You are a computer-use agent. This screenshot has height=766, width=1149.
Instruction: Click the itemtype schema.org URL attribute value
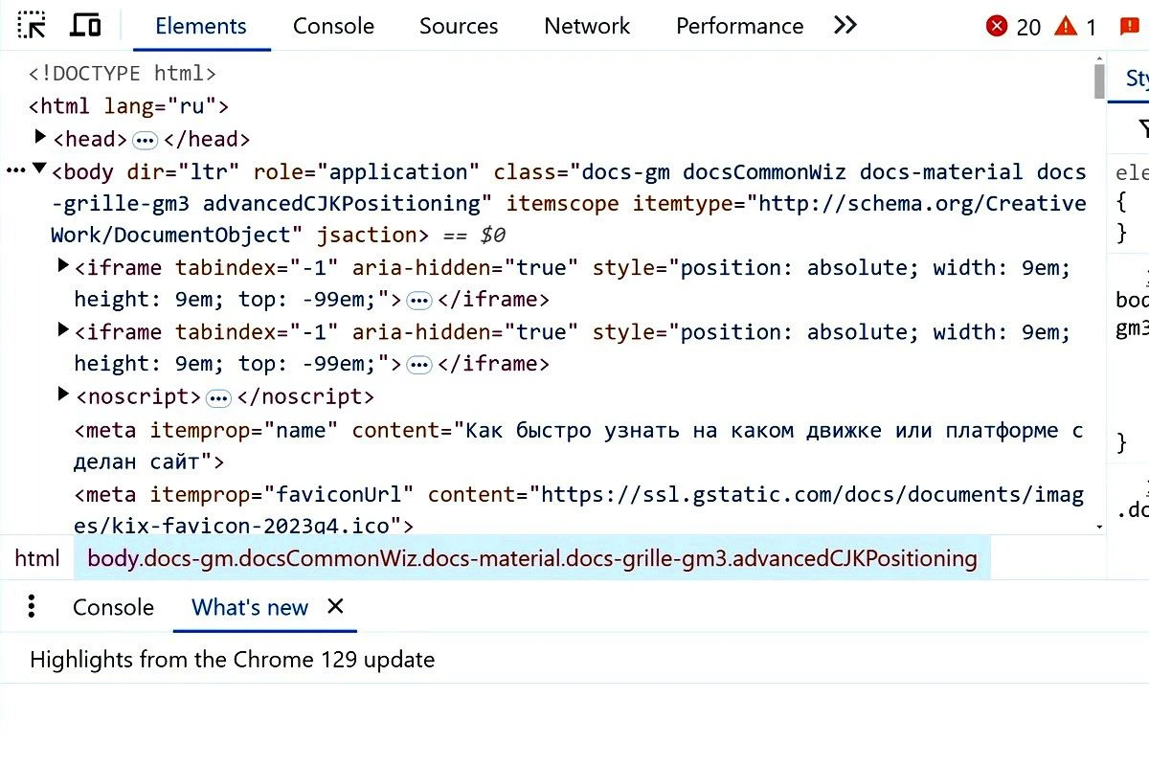pyautogui.click(x=570, y=219)
